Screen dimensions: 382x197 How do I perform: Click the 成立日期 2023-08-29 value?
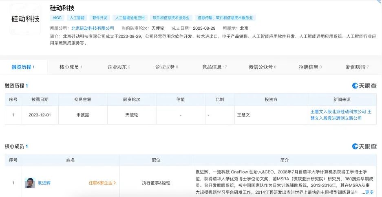coord(204,28)
